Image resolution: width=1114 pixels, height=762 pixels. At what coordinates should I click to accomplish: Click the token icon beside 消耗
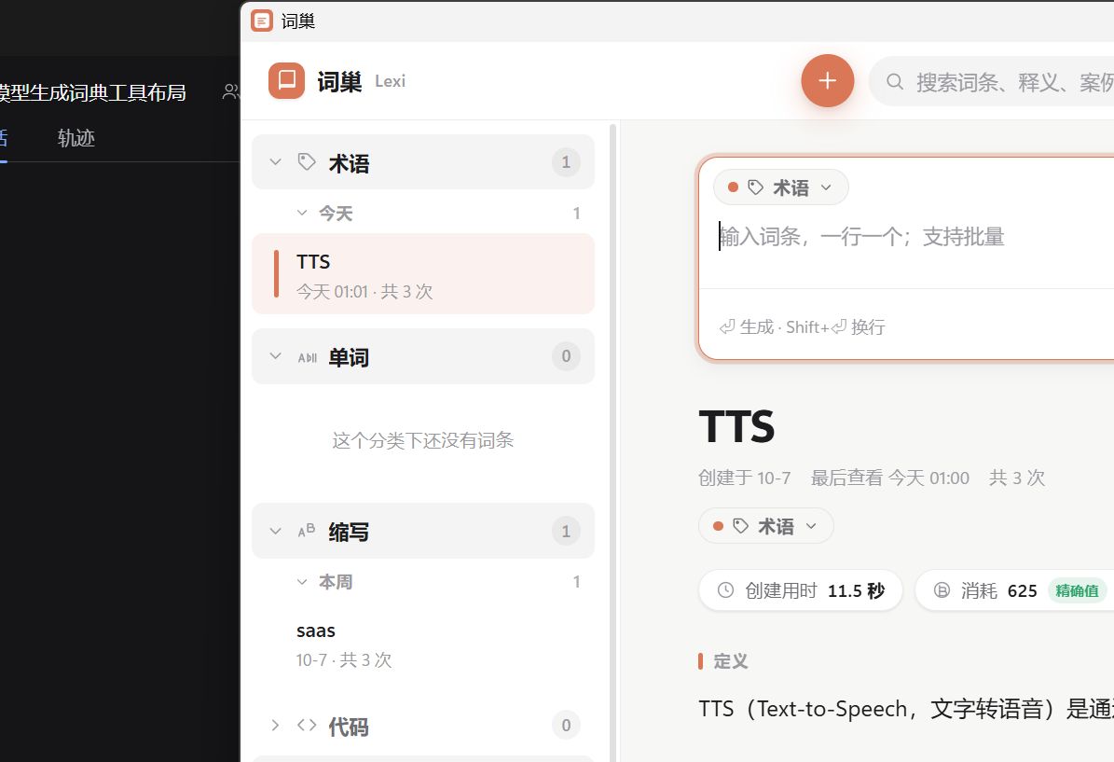tap(942, 590)
